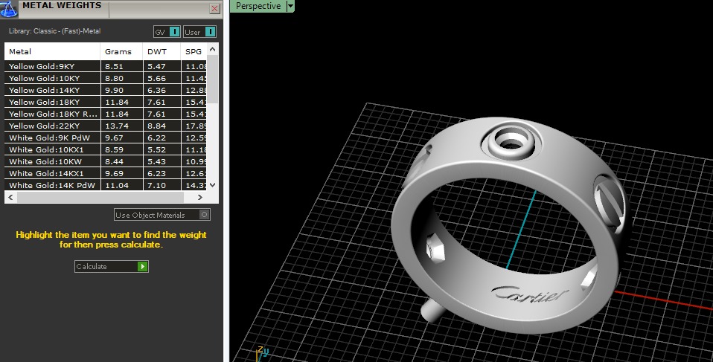Click the Metal Weights scale icon
The image size is (713, 362).
pyautogui.click(x=8, y=9)
